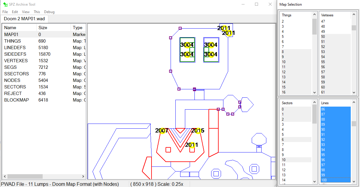Viewport: 360px width, 187px height.
Task: Open the Debug menu
Action: [49, 12]
